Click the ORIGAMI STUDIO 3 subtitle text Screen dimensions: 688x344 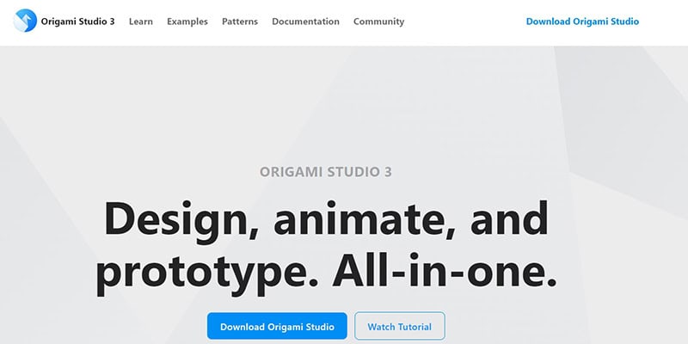326,171
